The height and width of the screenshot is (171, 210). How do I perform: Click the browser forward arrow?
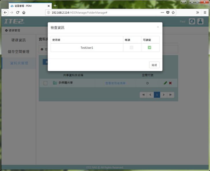12,12
